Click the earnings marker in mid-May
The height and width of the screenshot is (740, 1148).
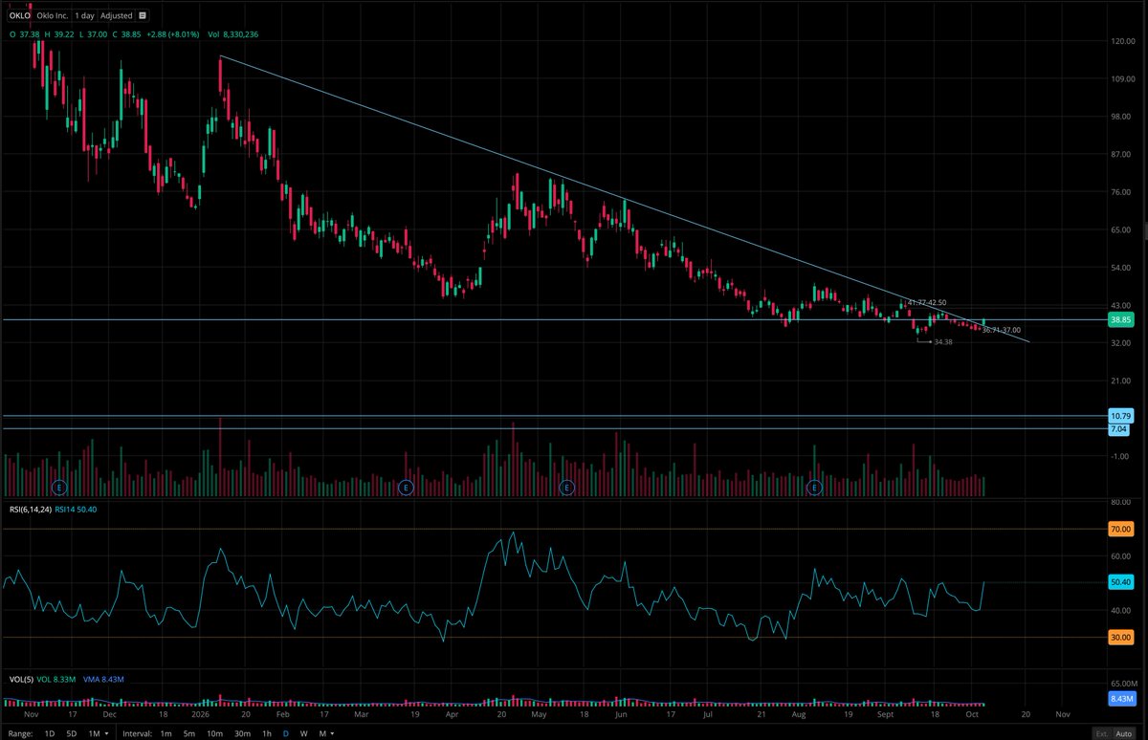click(x=565, y=487)
